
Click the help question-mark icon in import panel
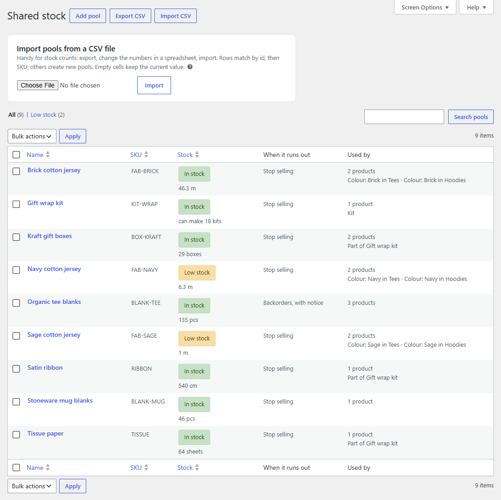pyautogui.click(x=190, y=67)
